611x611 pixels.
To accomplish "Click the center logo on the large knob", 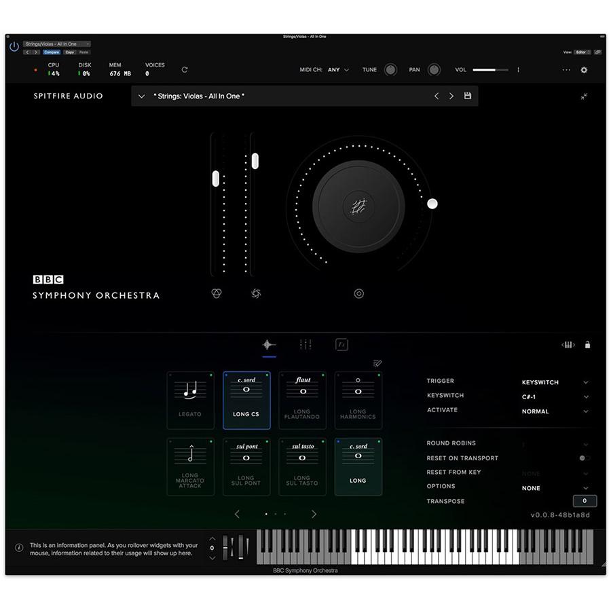I will click(x=358, y=206).
